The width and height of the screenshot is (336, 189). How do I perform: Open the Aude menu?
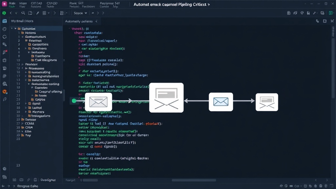point(12,3)
